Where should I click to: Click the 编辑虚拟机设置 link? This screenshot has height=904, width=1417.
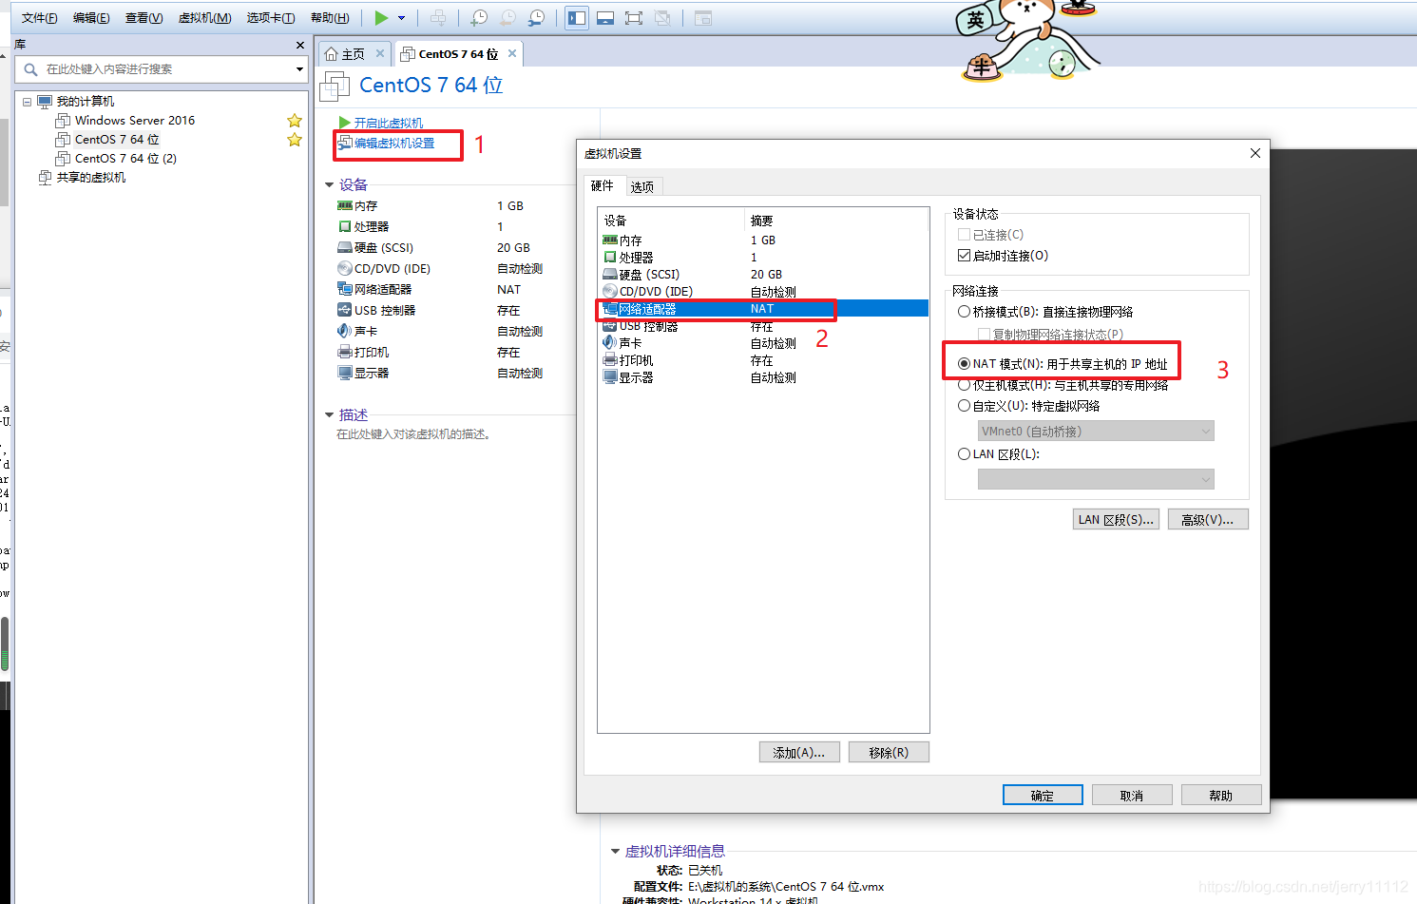[x=393, y=144]
